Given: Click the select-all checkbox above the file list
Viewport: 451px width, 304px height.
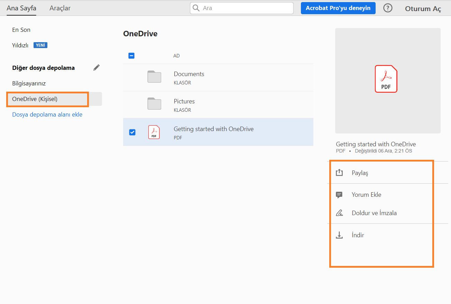Looking at the screenshot, I should click(x=131, y=55).
